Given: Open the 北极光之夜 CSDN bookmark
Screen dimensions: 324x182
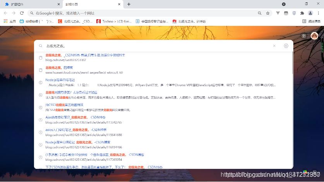Looking at the screenshot, I should 75,21.
